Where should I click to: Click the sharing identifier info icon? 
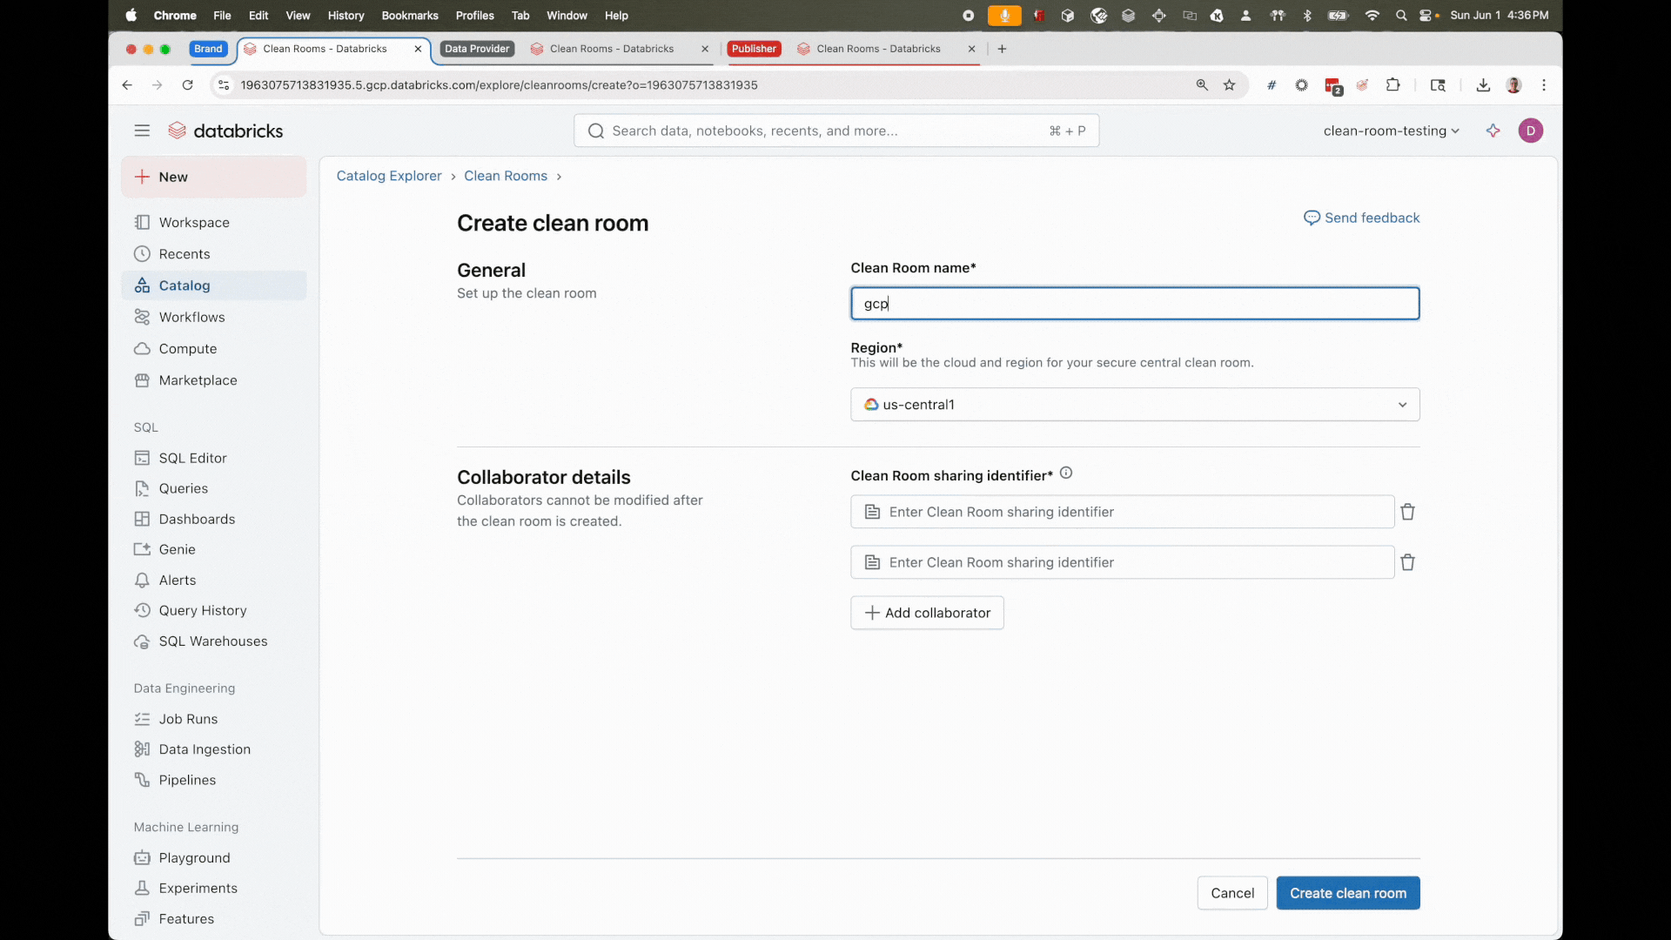(1066, 473)
